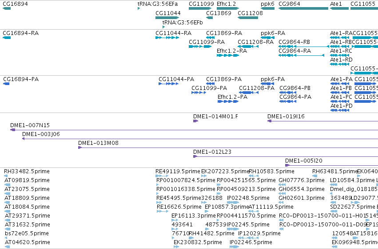Click the CG11208 gene label
Screen dimensions: 378x249
click(250, 13)
